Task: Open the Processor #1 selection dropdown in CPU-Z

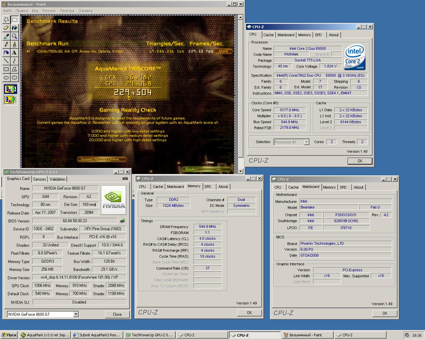Action: pyautogui.click(x=306, y=142)
